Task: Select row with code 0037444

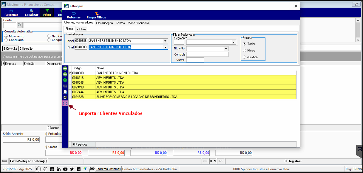Action: [x=184, y=92]
